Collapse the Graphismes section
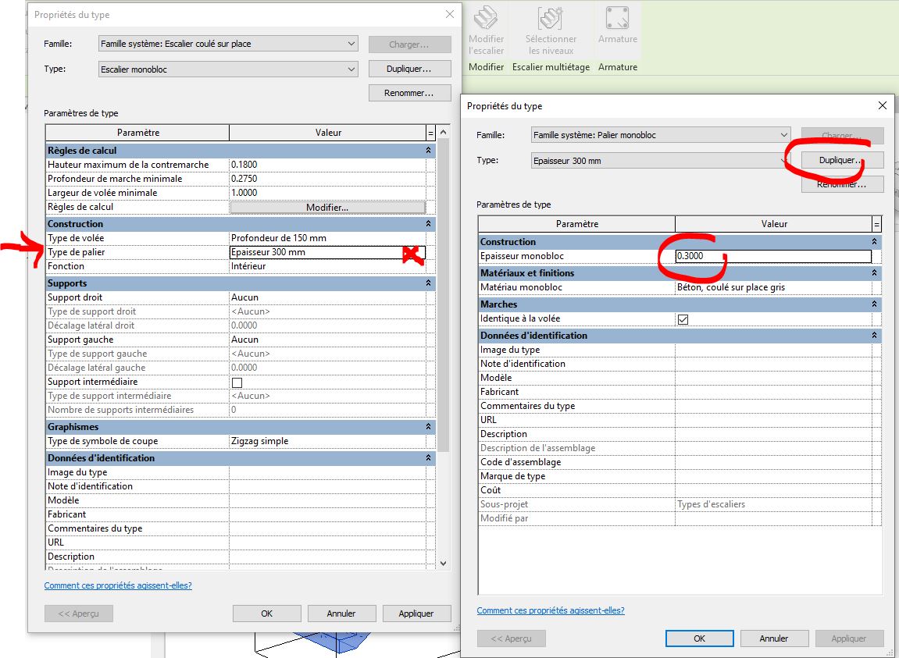 [428, 427]
